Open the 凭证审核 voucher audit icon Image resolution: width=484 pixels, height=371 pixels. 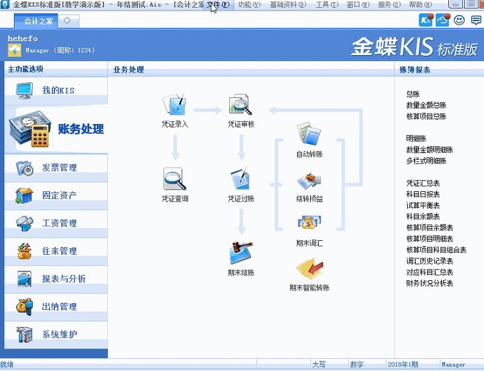coord(240,105)
